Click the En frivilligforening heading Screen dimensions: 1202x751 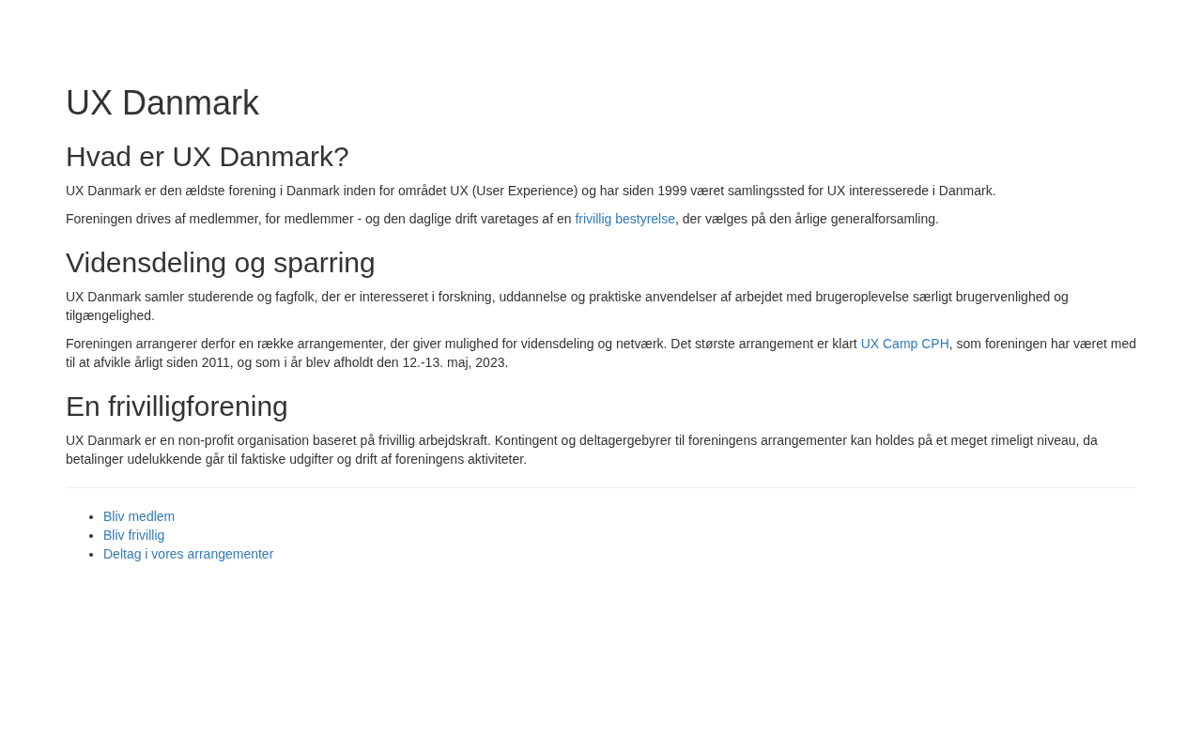(177, 406)
